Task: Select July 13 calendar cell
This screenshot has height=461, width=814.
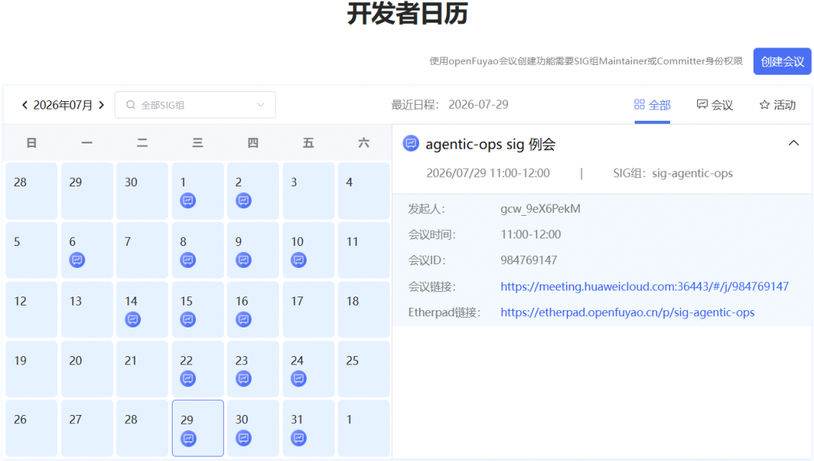Action: pyautogui.click(x=87, y=310)
